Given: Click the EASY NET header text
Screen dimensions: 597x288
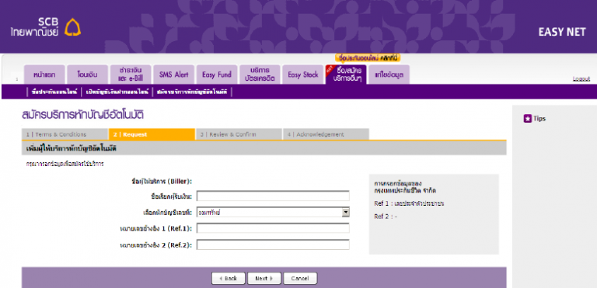Looking at the screenshot, I should (x=562, y=33).
